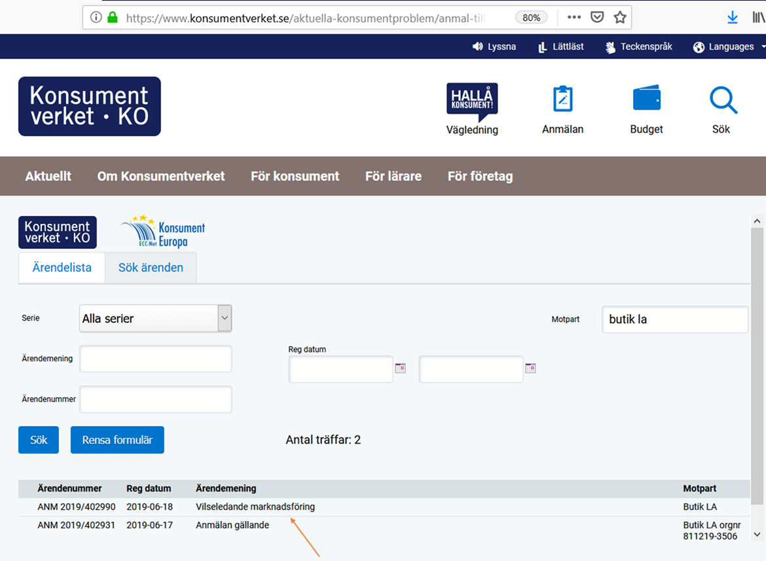Open the För lärare menu
Viewport: 766px width, 561px height.
[x=393, y=176]
